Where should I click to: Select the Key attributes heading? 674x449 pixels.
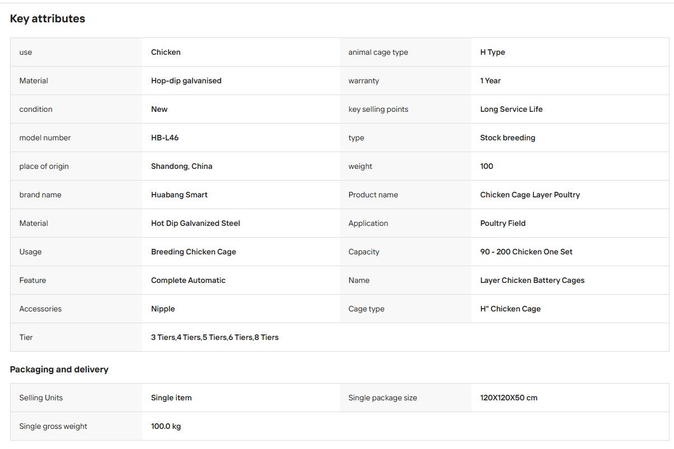tap(48, 18)
